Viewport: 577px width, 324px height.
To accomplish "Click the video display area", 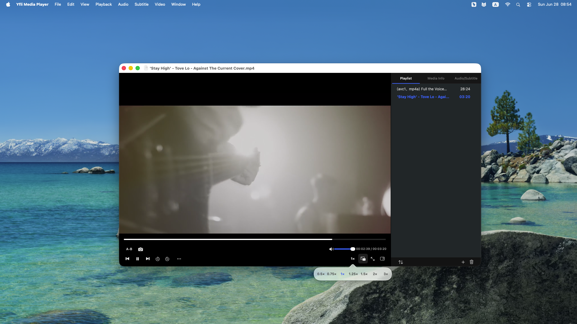I will (x=255, y=169).
